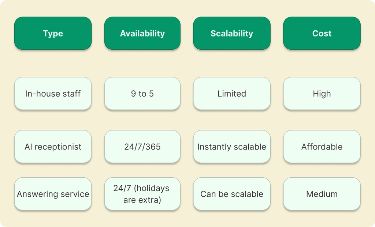This screenshot has height=227, width=375.
Task: Select the Medium cost cell
Action: [x=322, y=194]
